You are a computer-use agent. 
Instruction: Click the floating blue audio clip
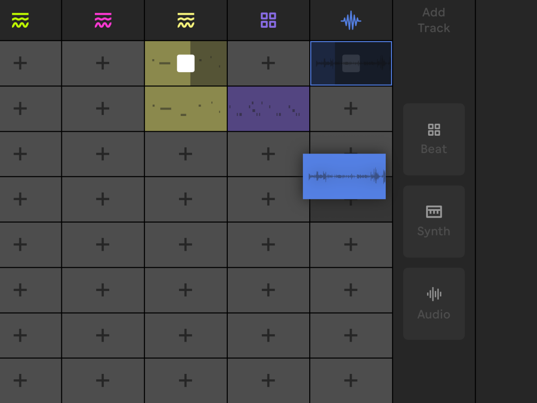tap(344, 176)
